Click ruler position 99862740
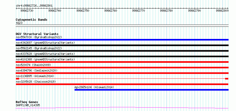Screen dimensions: 236x111 tap(55, 11)
